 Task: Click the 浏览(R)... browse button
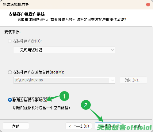(133, 80)
